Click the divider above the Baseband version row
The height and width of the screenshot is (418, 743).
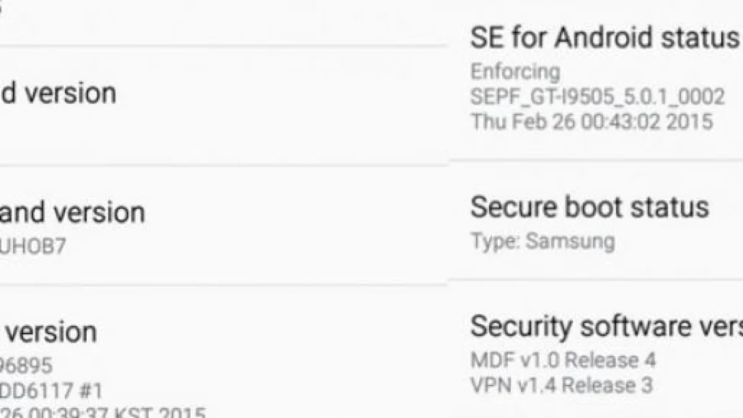(223, 165)
